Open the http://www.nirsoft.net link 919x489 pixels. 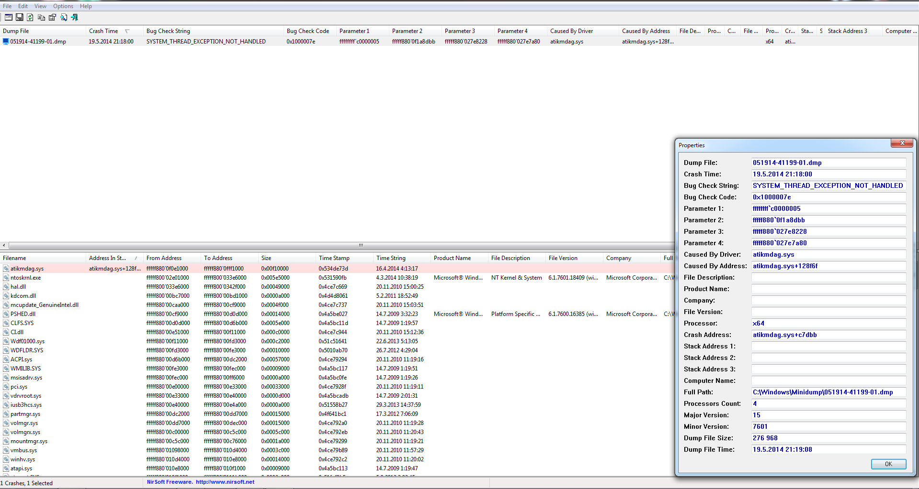[x=225, y=482]
